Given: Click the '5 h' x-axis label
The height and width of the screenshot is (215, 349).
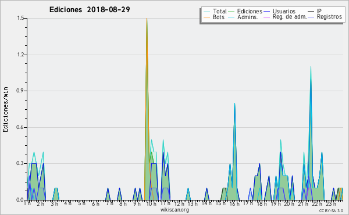Looking at the screenshot, I should pyautogui.click(x=81, y=203).
